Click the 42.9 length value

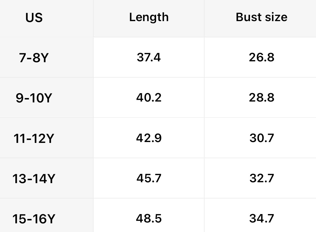point(149,138)
